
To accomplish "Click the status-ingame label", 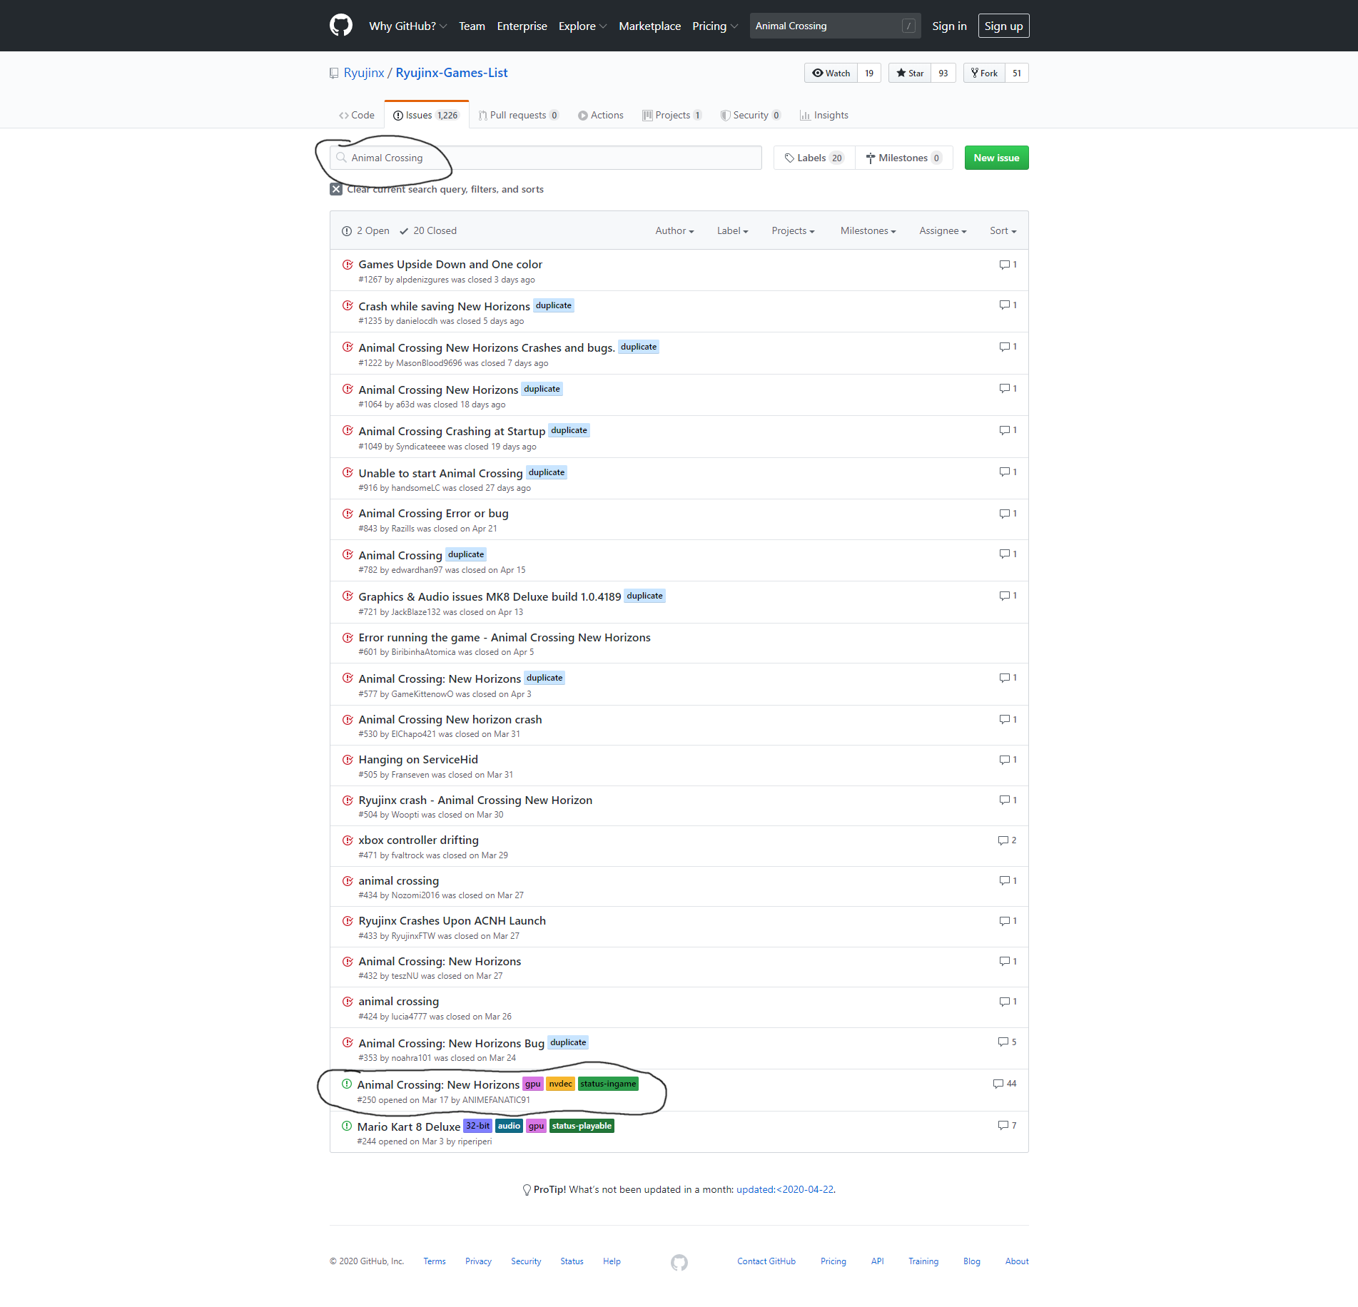I will [608, 1084].
